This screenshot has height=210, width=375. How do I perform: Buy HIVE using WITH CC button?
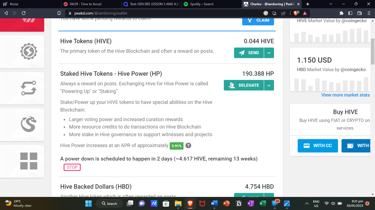tap(318, 146)
